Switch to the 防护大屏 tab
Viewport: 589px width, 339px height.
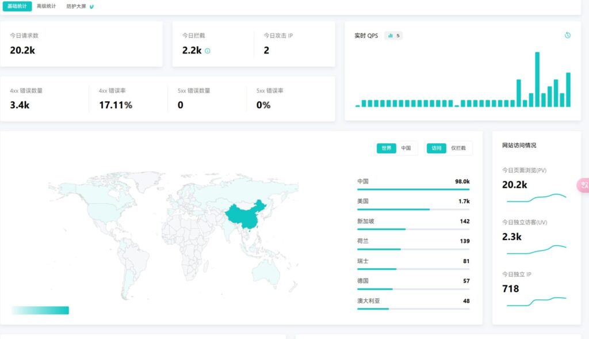[77, 6]
